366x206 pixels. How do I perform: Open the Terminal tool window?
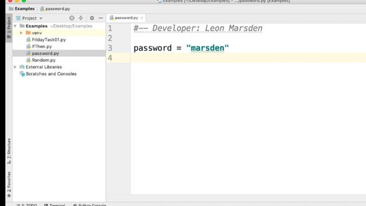[x=55, y=205]
